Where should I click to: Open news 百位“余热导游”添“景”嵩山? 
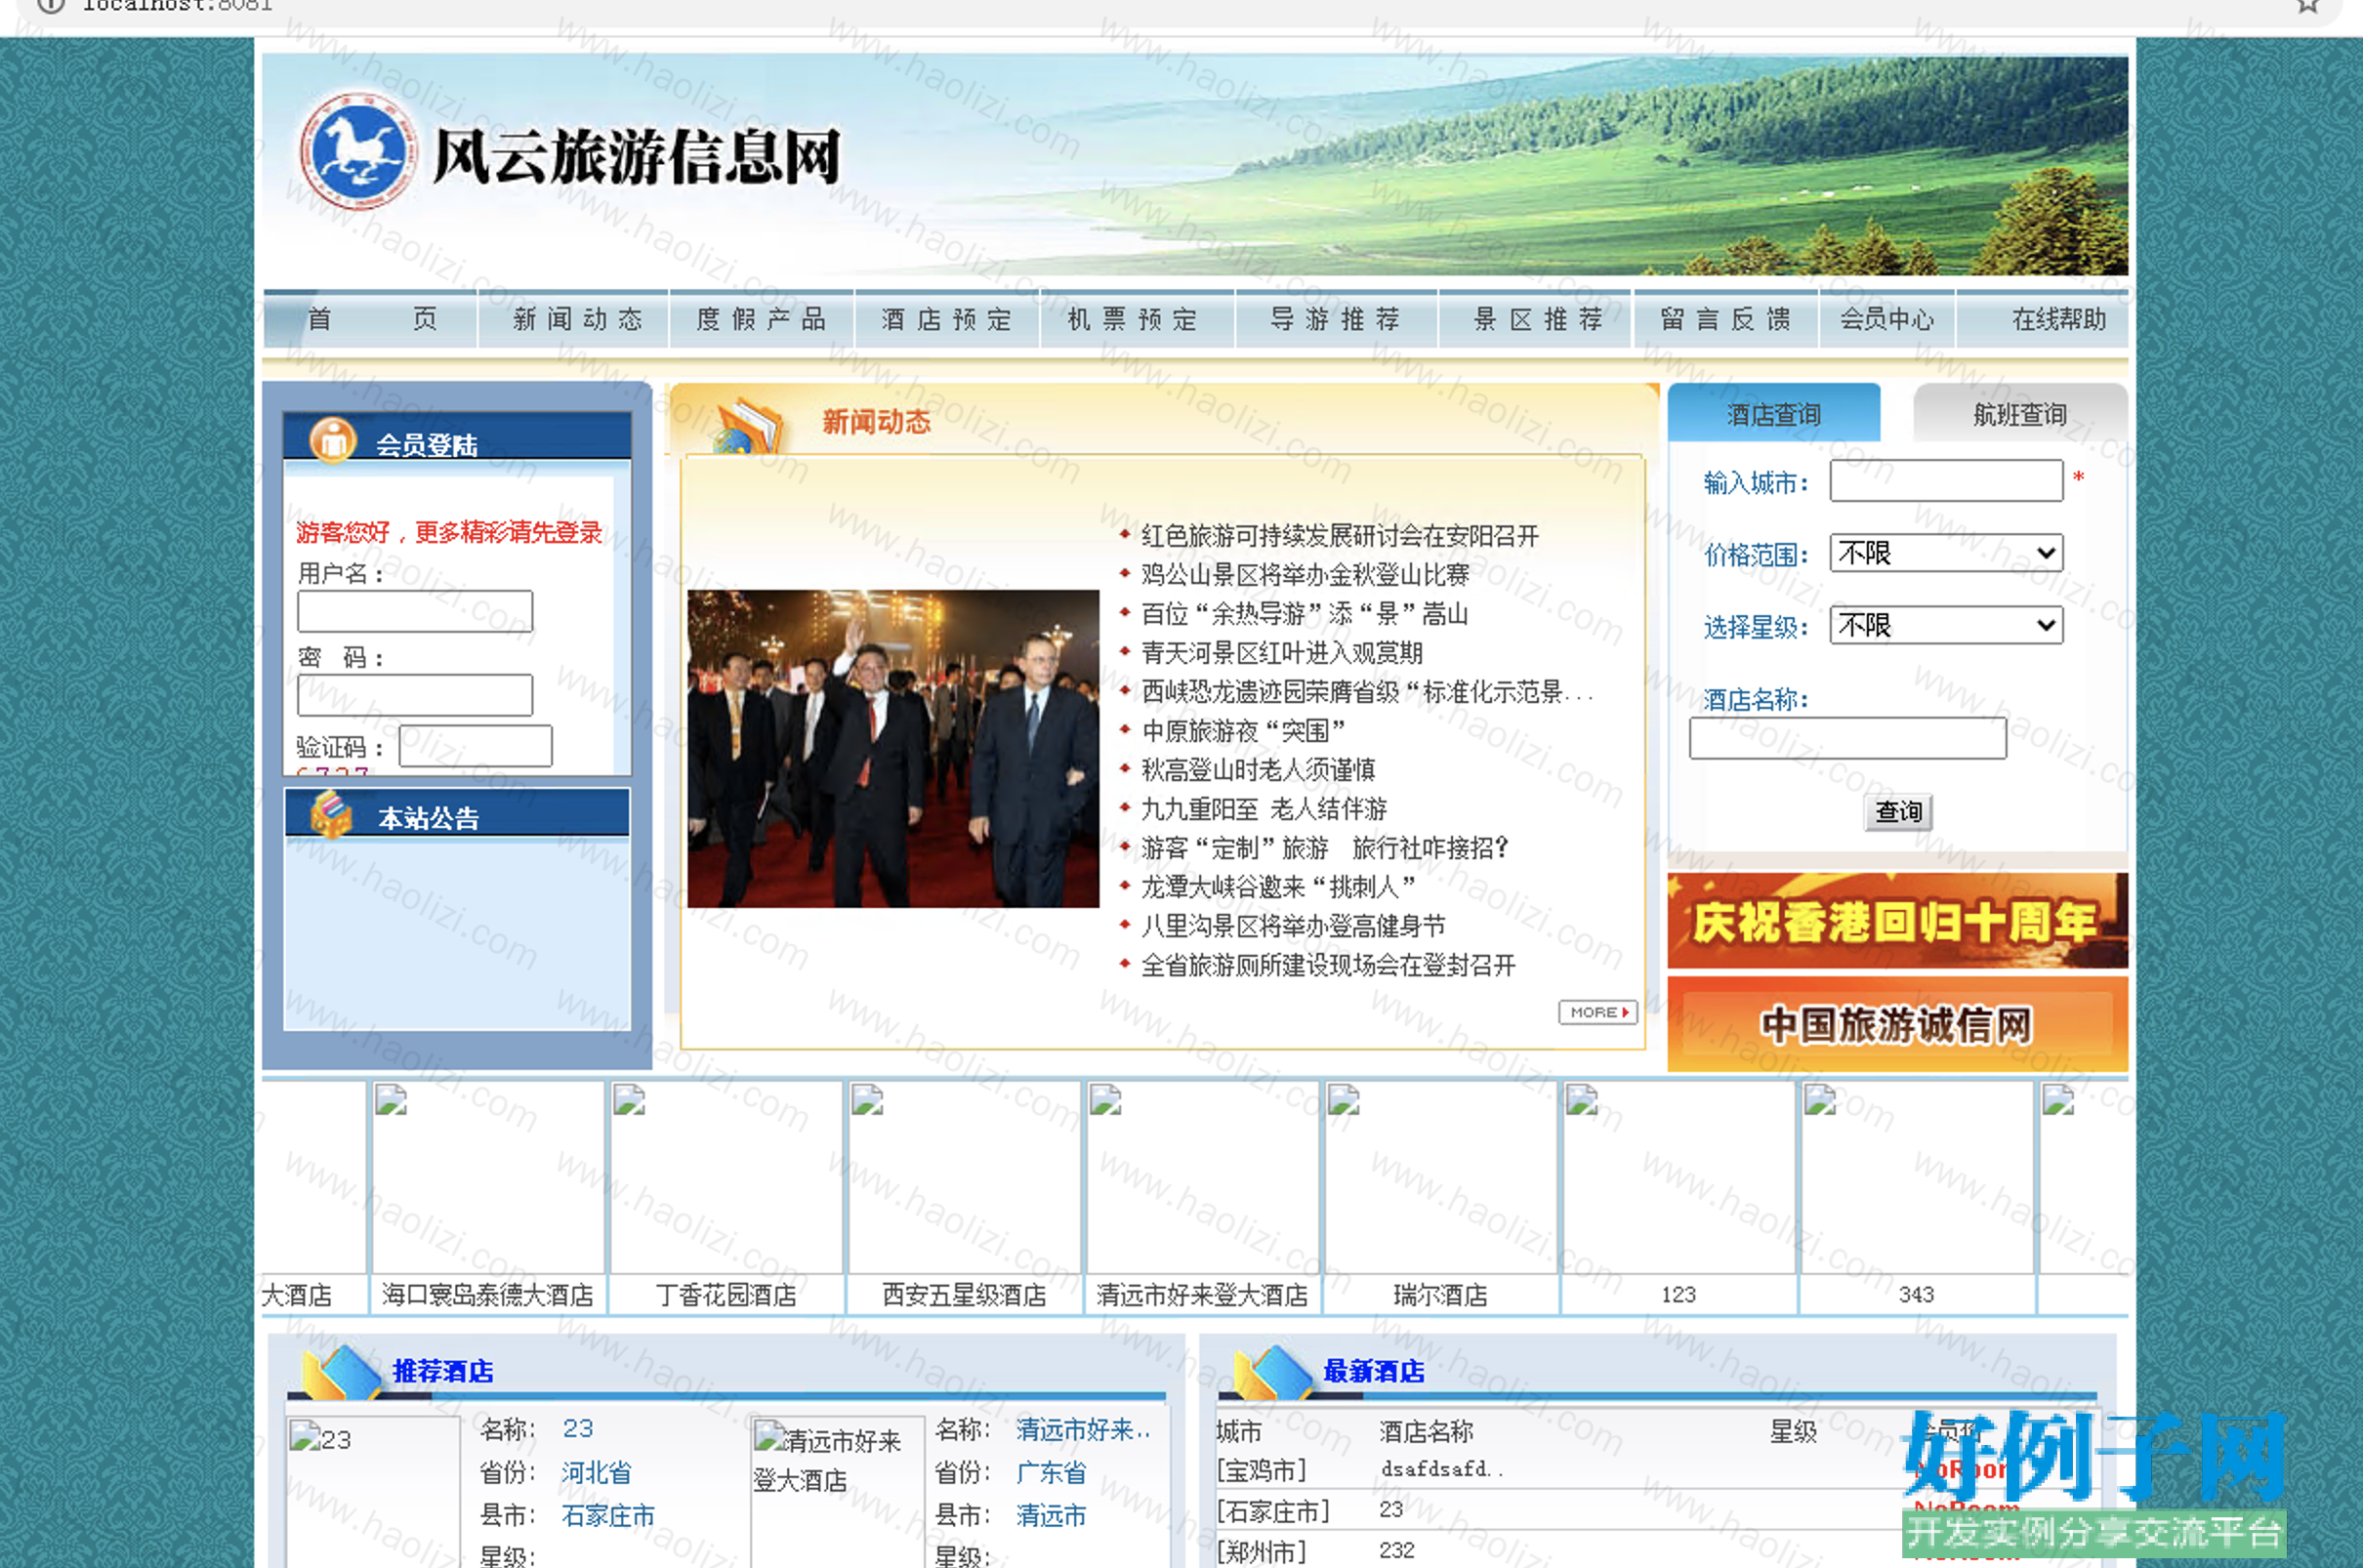pos(1305,614)
